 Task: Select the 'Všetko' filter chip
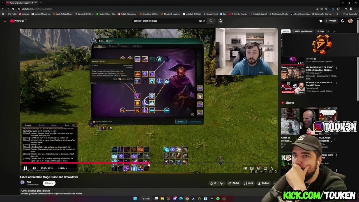coord(286,31)
